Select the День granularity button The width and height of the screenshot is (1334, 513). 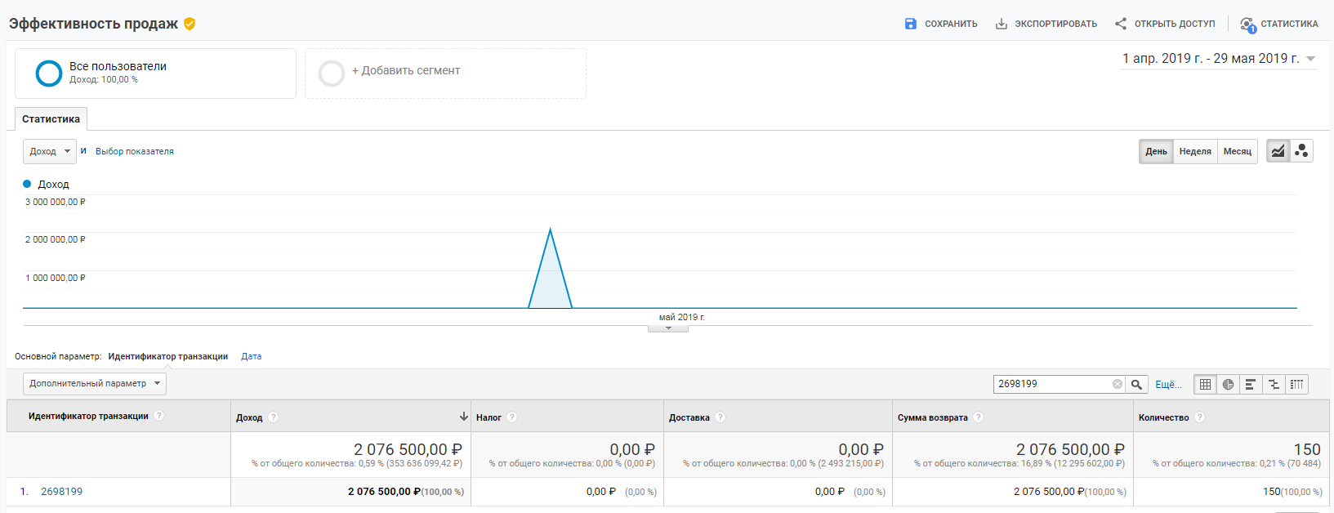click(x=1156, y=151)
